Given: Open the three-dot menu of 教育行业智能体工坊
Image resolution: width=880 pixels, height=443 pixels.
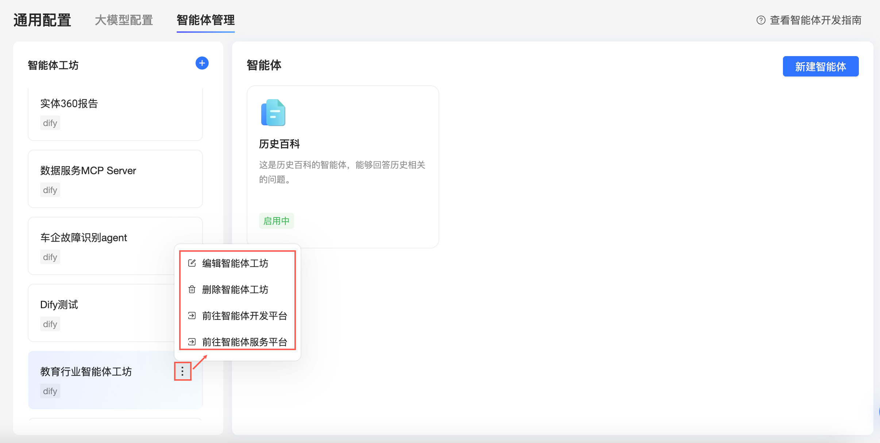Looking at the screenshot, I should click(x=182, y=371).
